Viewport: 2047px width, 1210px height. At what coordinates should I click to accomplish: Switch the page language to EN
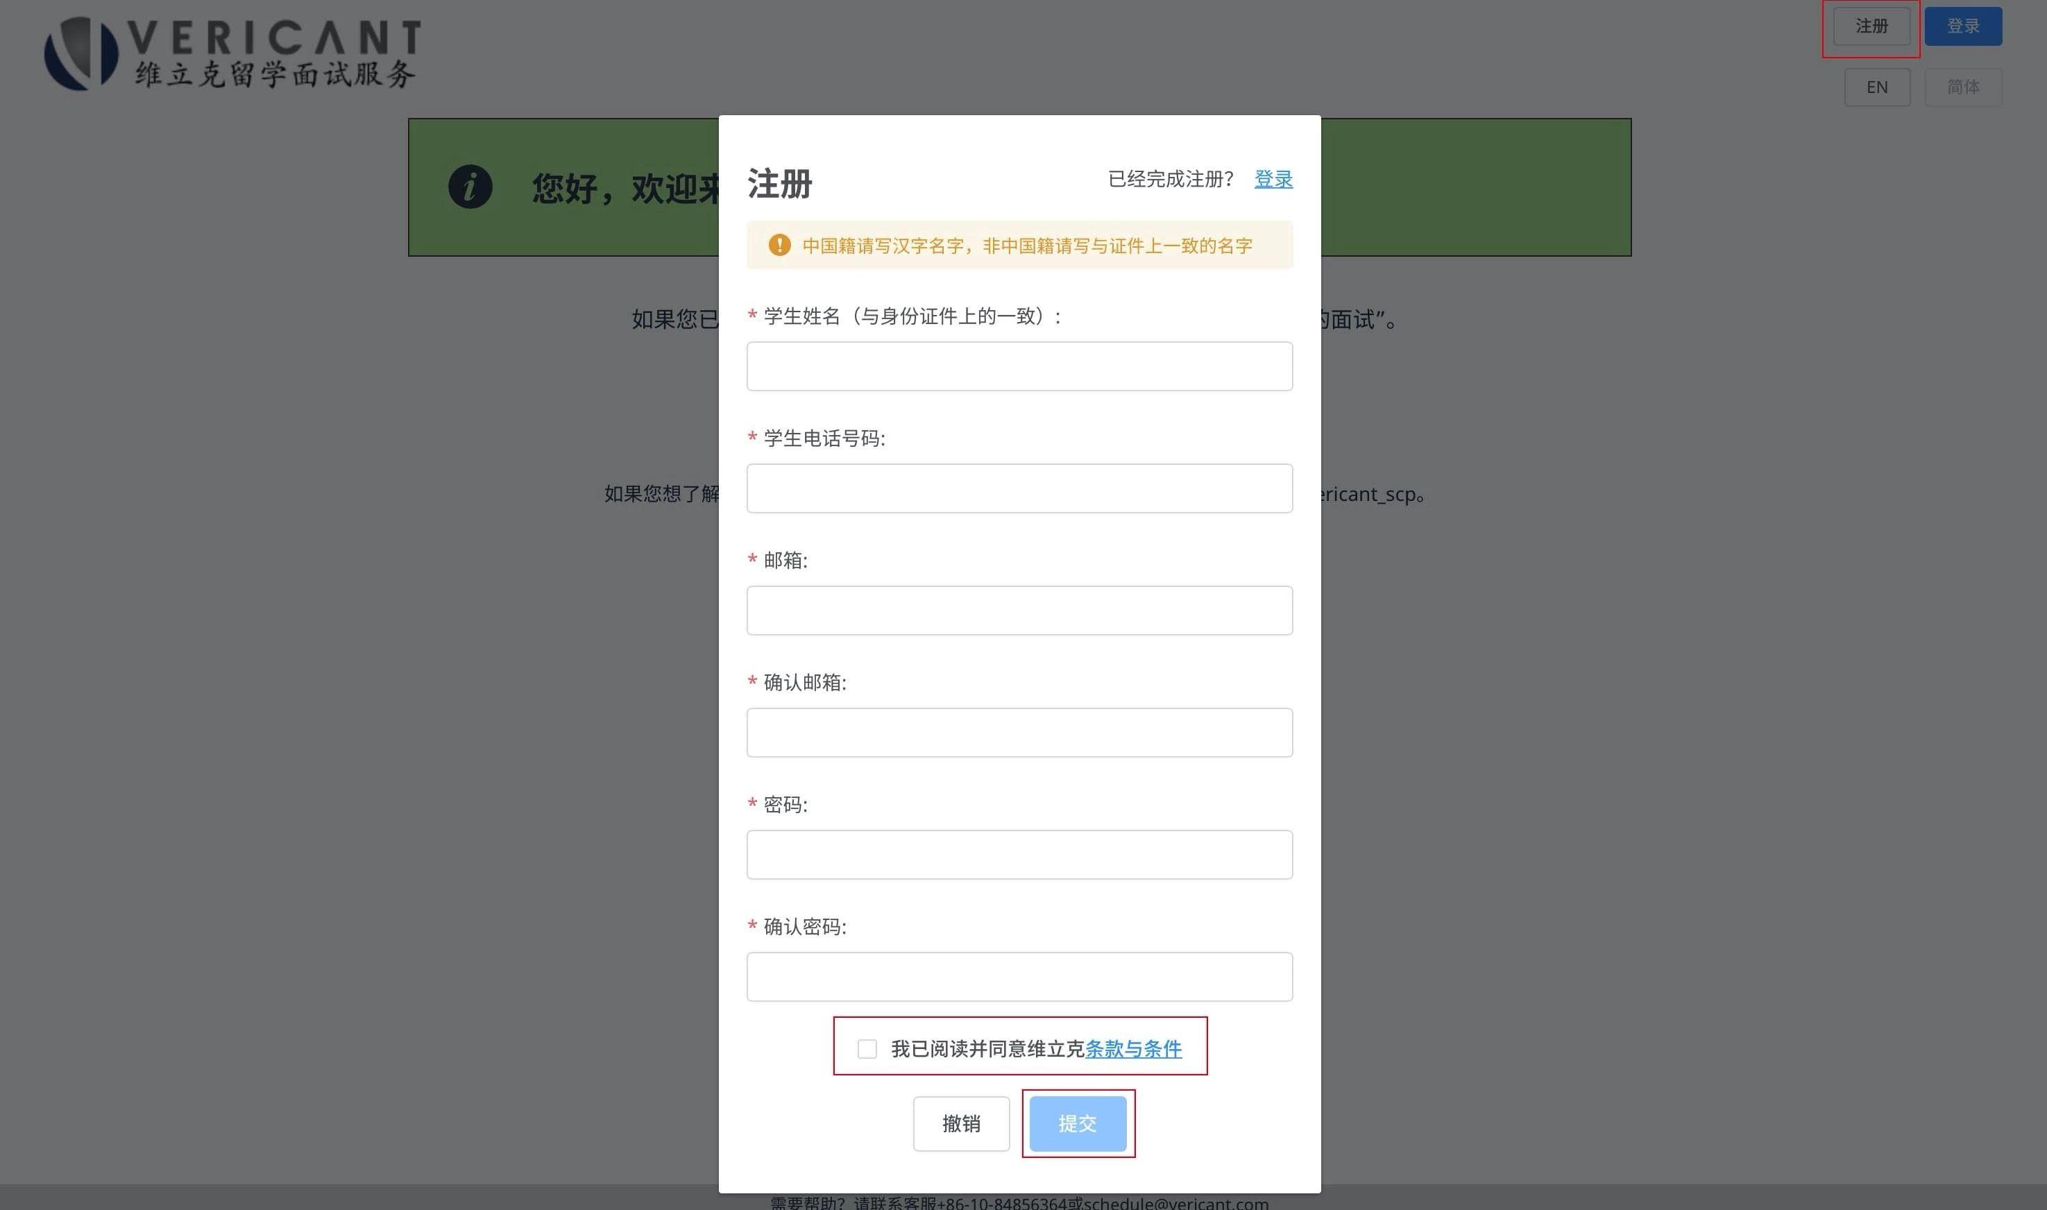click(1878, 87)
